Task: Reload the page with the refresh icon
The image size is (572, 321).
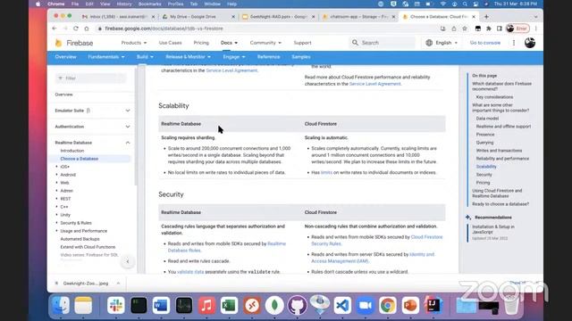Action: point(76,29)
